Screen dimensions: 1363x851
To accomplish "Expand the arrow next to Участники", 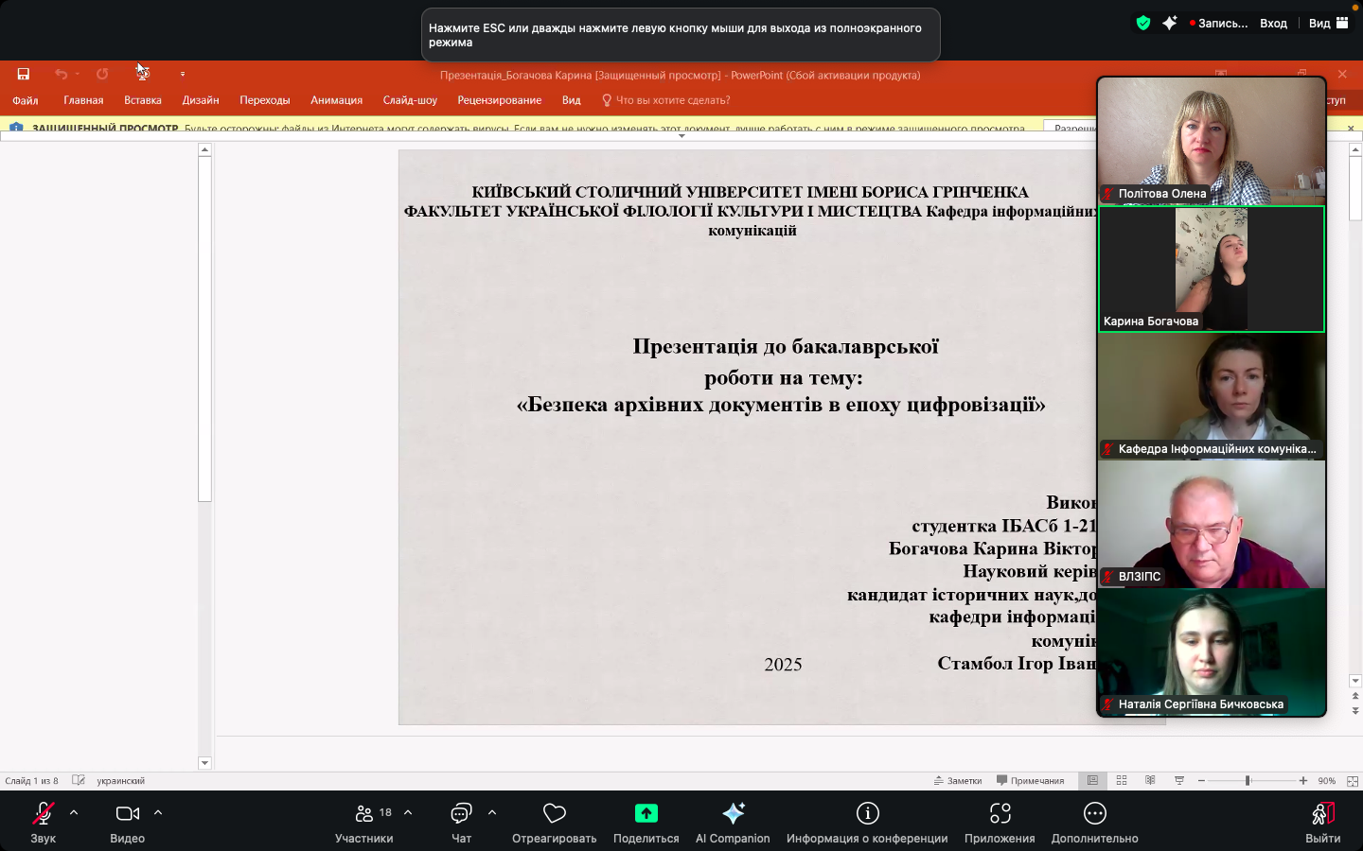I will [x=408, y=812].
